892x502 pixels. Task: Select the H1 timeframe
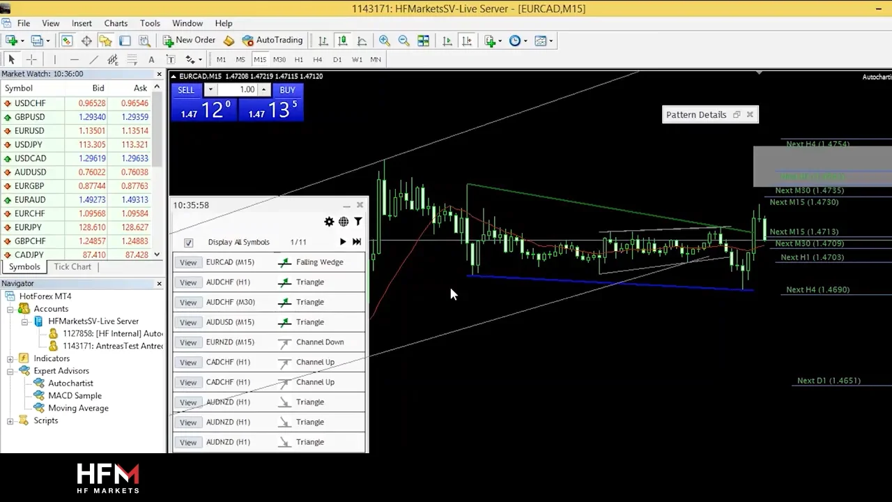tap(299, 60)
